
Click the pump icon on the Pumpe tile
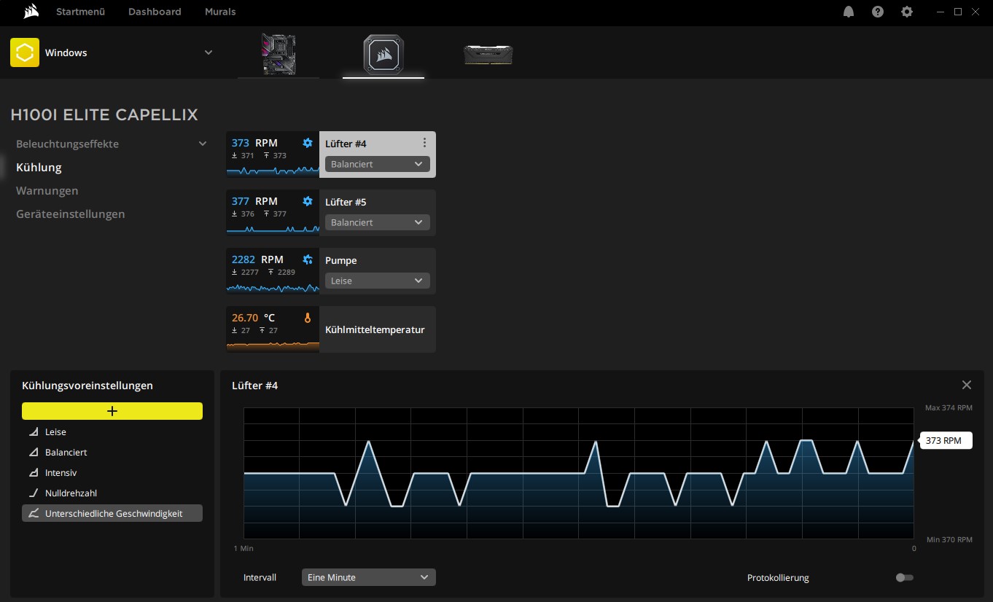click(x=307, y=259)
